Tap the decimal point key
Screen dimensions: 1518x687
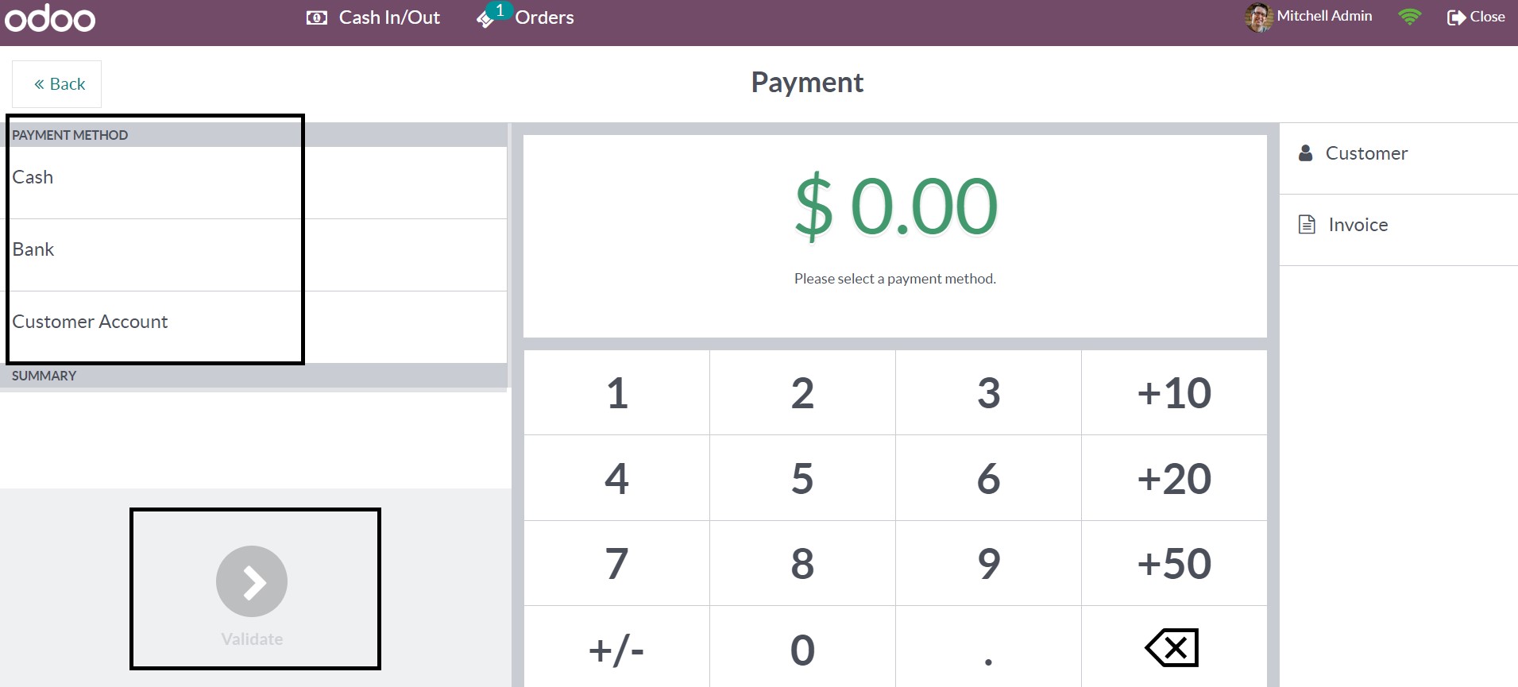988,648
